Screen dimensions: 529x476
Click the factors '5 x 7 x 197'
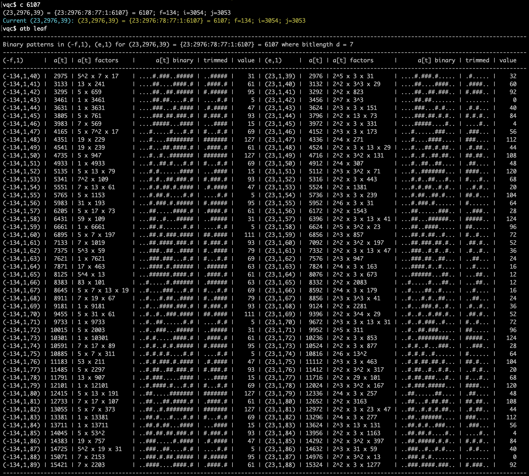pyautogui.click(x=96, y=235)
